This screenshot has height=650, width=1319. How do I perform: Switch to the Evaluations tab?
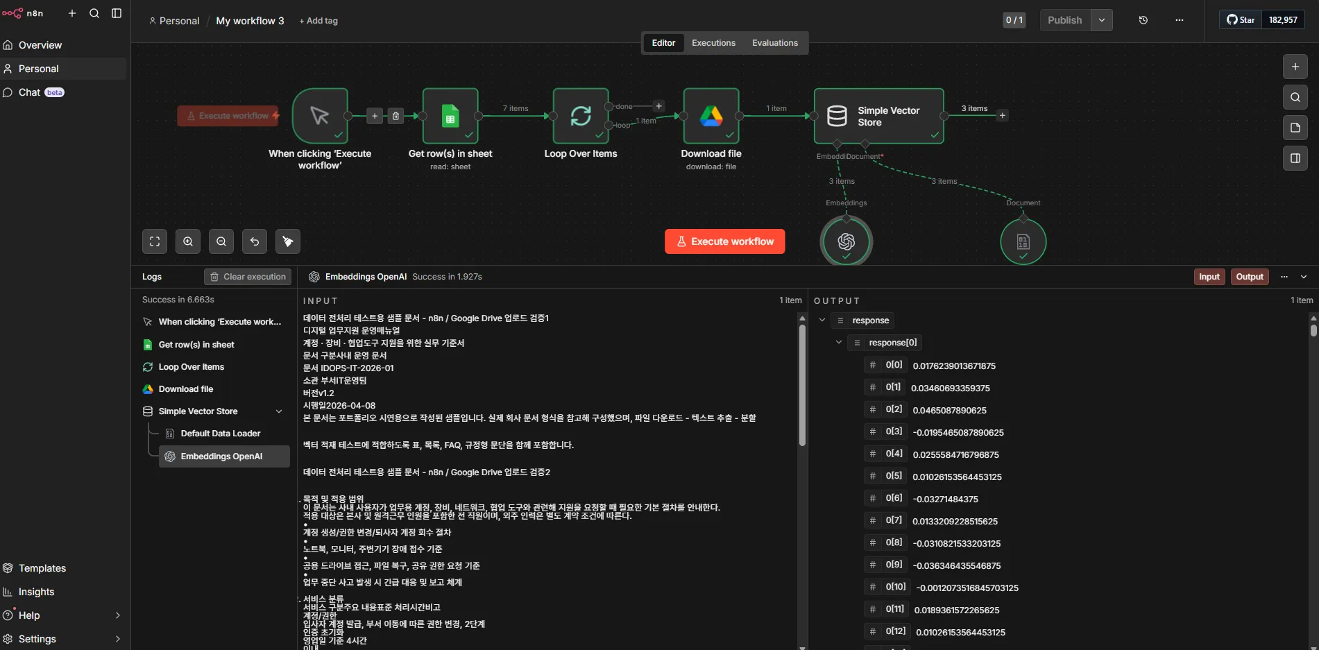click(x=774, y=43)
